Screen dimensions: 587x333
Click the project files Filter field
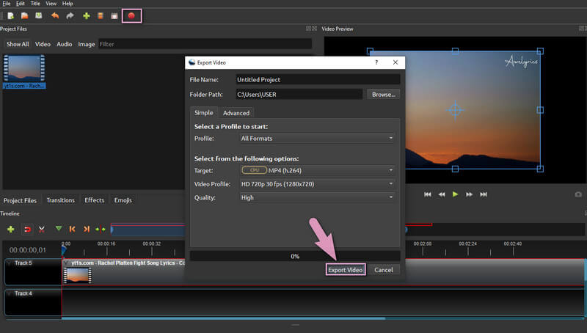[205, 44]
